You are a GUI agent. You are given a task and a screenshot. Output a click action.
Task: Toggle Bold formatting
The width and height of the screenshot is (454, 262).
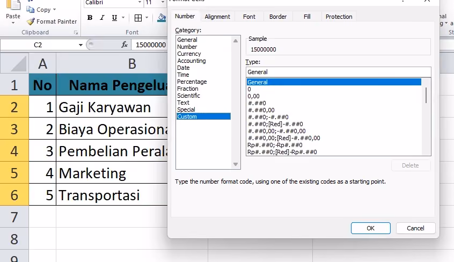tap(90, 18)
